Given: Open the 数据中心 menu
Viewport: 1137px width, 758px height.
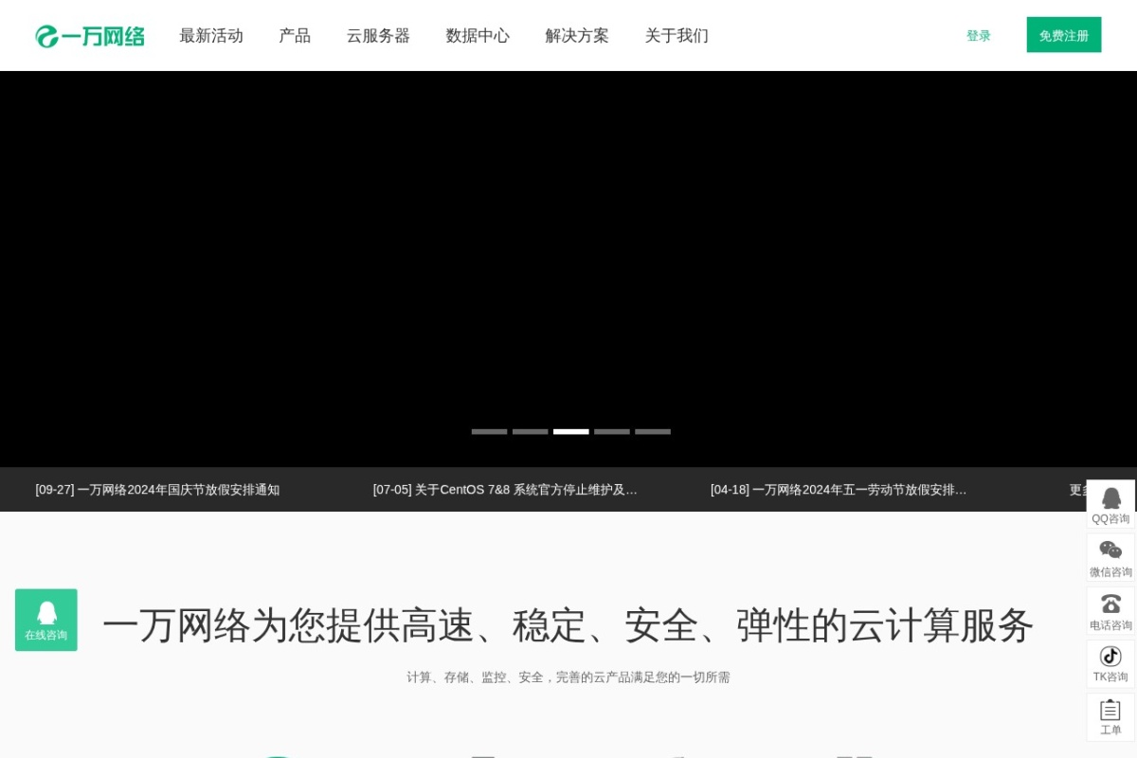Looking at the screenshot, I should point(478,36).
